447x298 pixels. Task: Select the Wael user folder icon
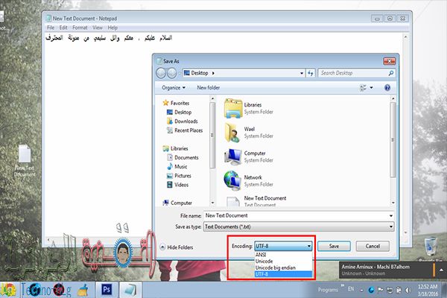click(x=233, y=133)
